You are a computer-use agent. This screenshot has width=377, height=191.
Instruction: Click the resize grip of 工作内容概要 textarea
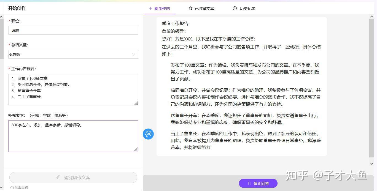(136, 103)
